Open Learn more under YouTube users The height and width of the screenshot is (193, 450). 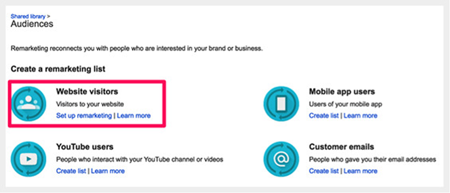point(108,171)
